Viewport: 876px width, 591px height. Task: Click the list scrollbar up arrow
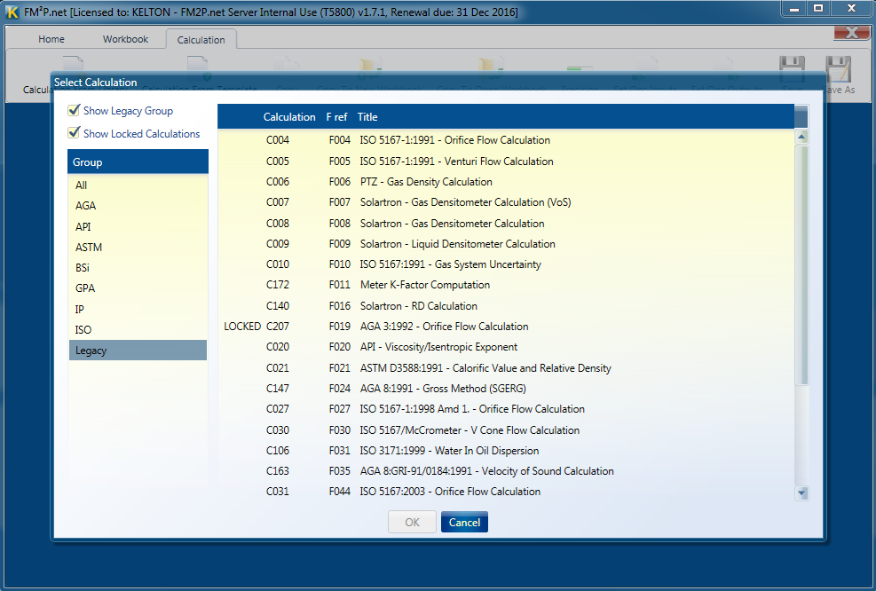pos(801,137)
